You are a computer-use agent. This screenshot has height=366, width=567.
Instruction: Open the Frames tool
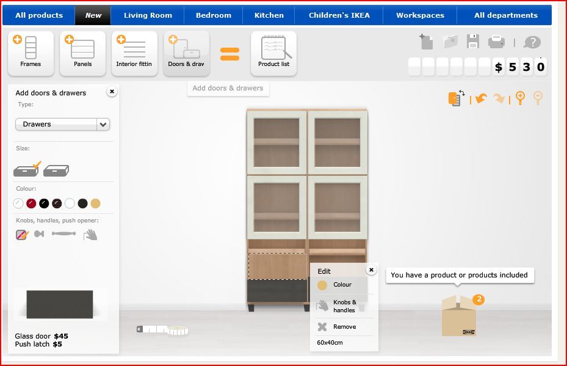[31, 53]
